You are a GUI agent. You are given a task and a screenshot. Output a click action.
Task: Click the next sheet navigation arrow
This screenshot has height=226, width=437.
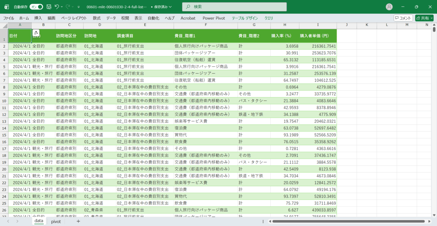point(17,221)
